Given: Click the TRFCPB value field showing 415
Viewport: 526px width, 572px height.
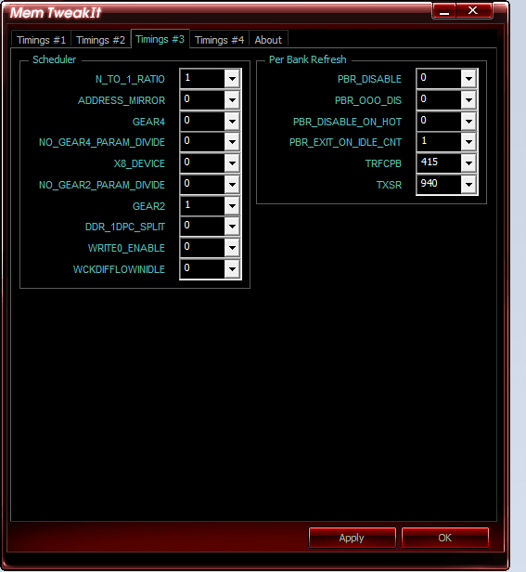Looking at the screenshot, I should pyautogui.click(x=439, y=163).
